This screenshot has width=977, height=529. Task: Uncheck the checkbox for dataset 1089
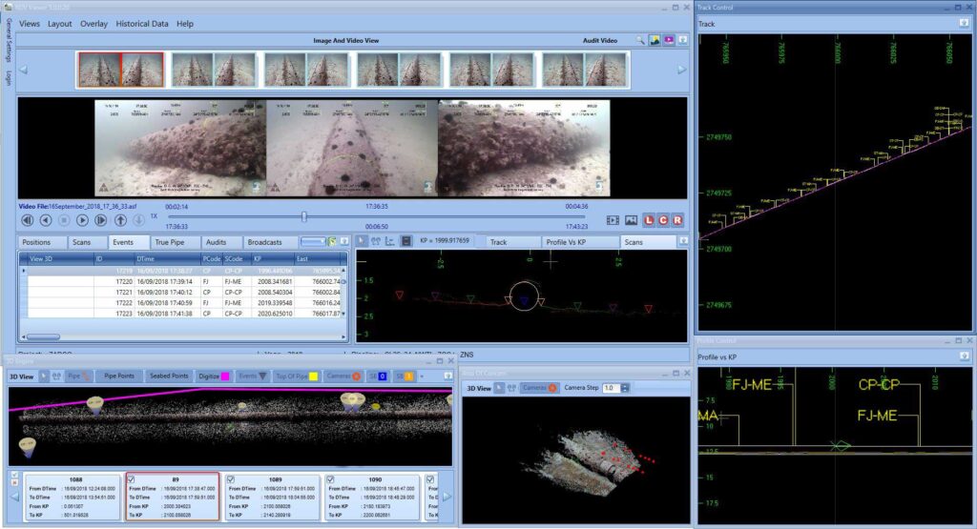pyautogui.click(x=232, y=479)
